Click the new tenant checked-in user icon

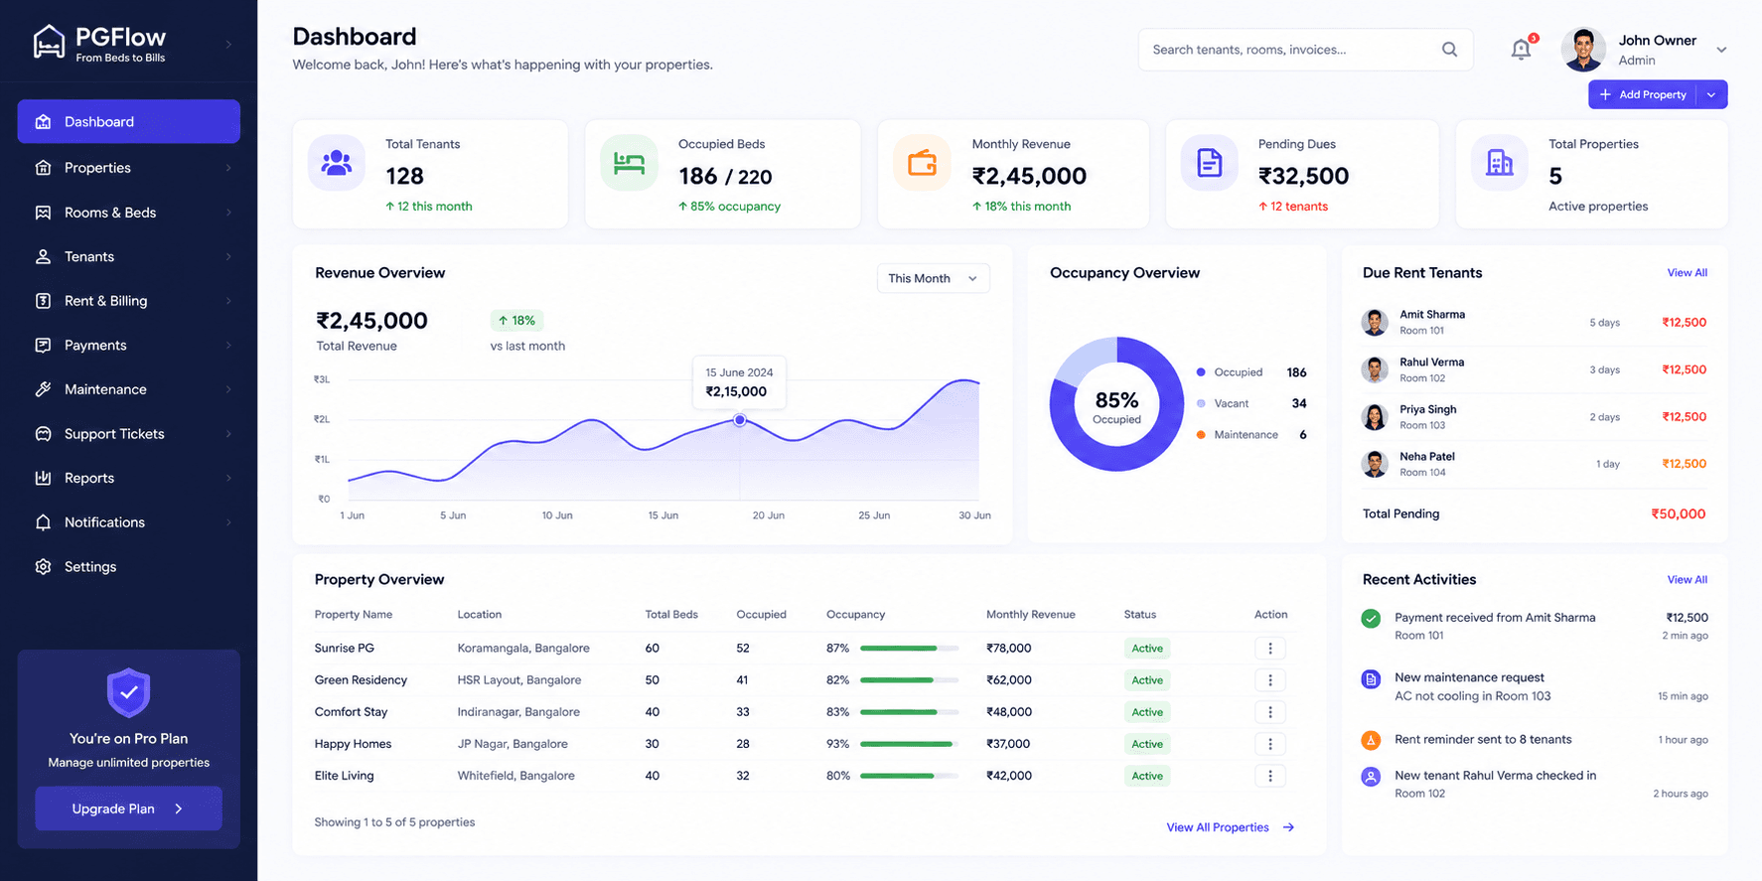pos(1371,777)
